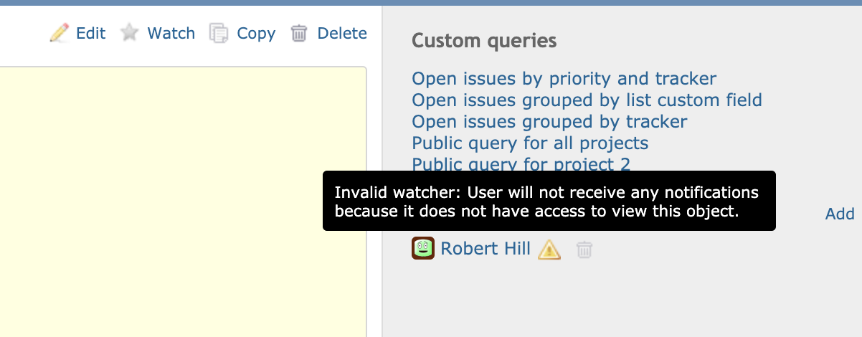
Task: Click the Custom queries heading
Action: click(484, 41)
